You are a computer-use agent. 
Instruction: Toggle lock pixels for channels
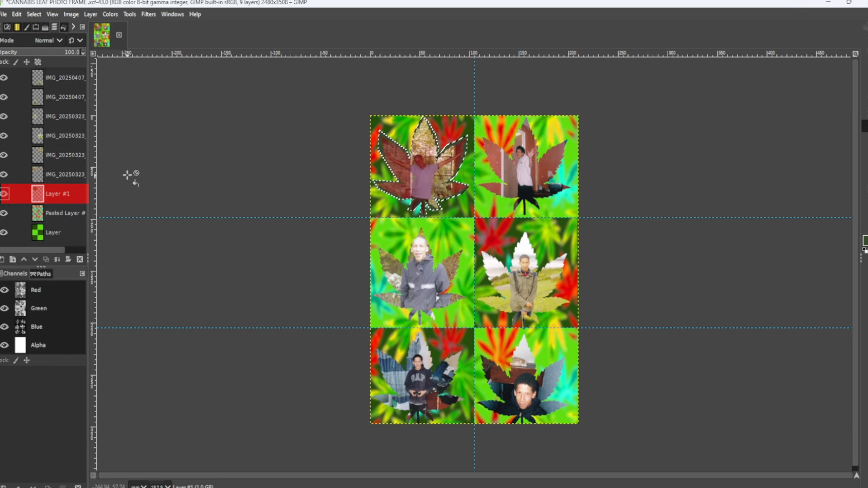tap(16, 360)
